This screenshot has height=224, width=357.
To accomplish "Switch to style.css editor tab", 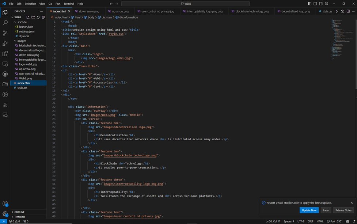I will [x=326, y=11].
